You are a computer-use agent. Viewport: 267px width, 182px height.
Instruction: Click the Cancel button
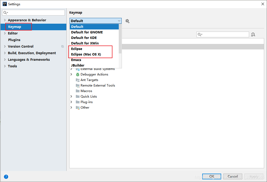[x=233, y=176]
